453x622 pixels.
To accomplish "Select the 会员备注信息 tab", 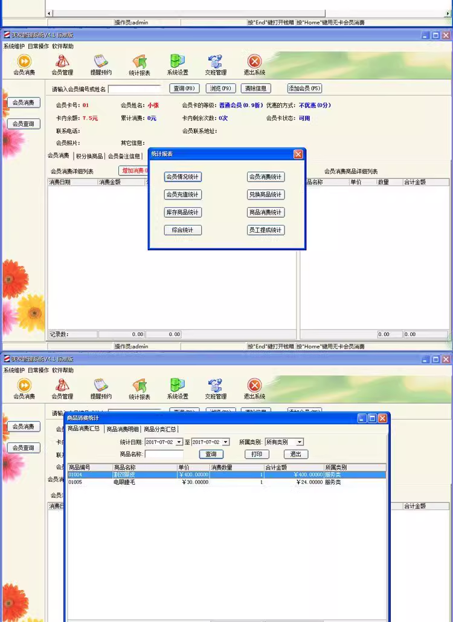I will (x=124, y=157).
